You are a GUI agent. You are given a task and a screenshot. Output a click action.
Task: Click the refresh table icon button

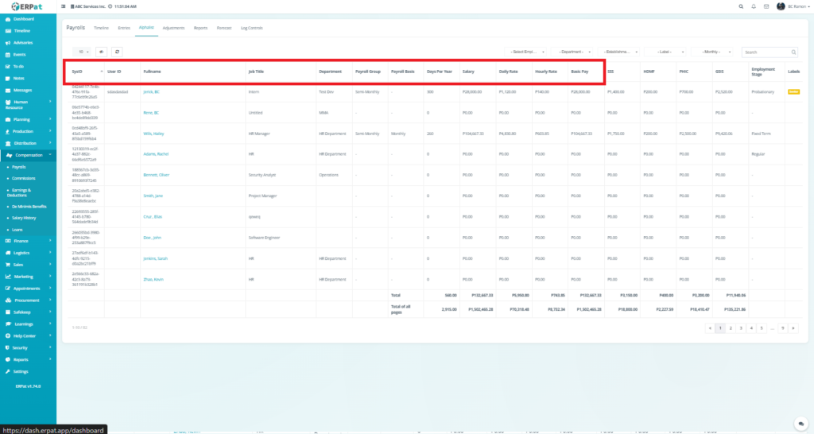118,52
